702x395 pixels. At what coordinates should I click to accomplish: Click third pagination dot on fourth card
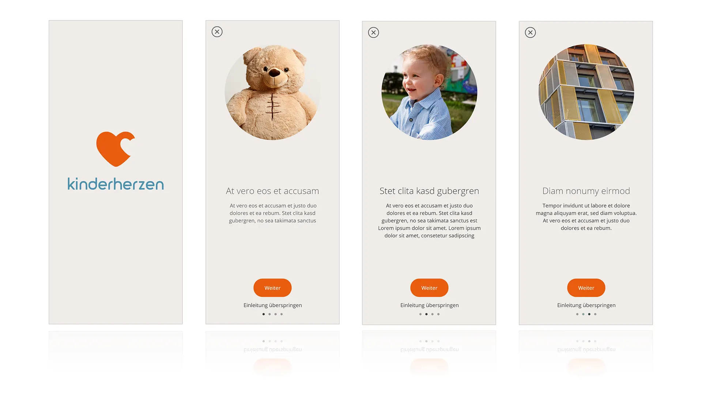pyautogui.click(x=589, y=314)
